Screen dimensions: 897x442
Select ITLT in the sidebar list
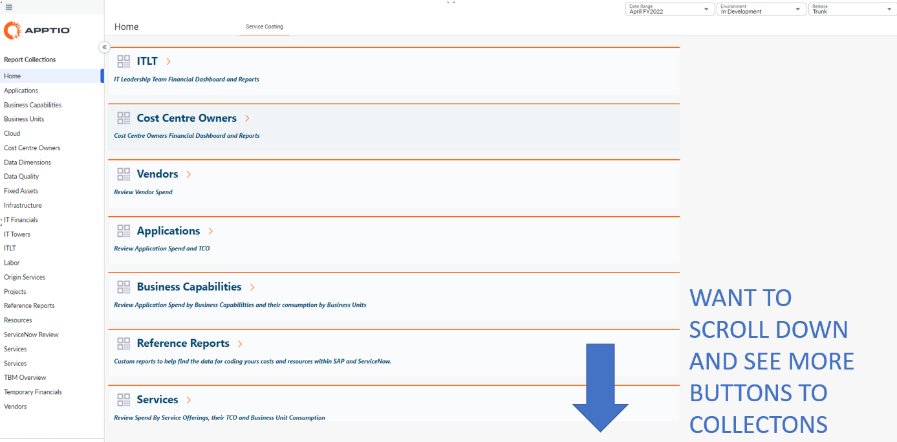pyautogui.click(x=10, y=248)
